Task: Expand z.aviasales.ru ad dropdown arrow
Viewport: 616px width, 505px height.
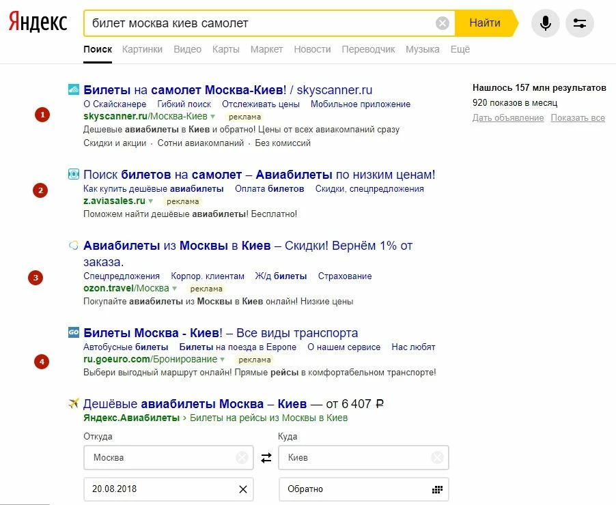Action: [x=150, y=201]
